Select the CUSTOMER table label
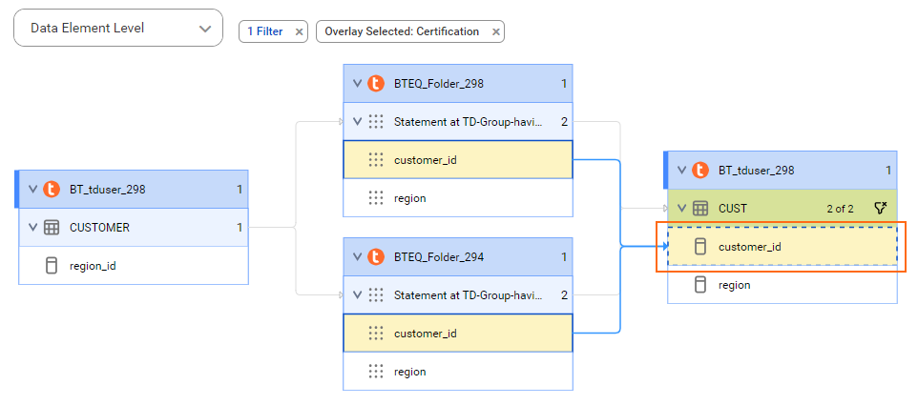 click(x=99, y=228)
